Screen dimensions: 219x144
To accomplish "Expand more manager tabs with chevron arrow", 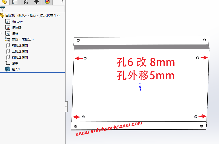I will click(x=62, y=2).
